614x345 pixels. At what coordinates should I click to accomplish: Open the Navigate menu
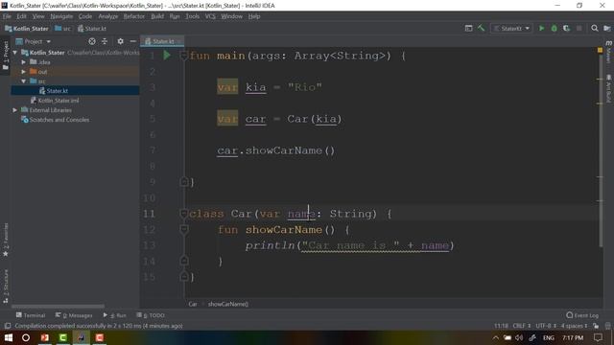(x=61, y=16)
